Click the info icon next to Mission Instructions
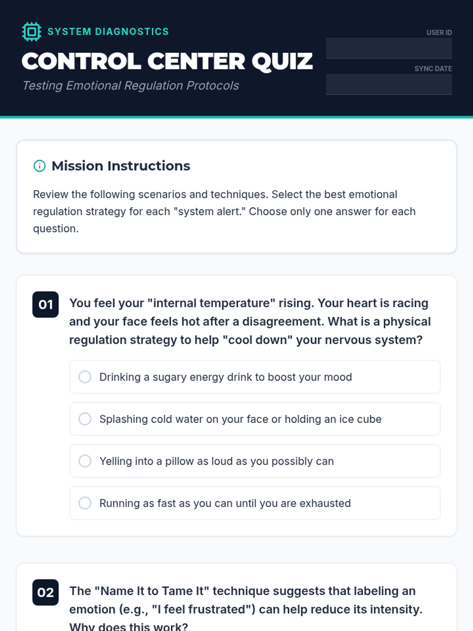Screen dimensions: 473x631 tap(39, 166)
